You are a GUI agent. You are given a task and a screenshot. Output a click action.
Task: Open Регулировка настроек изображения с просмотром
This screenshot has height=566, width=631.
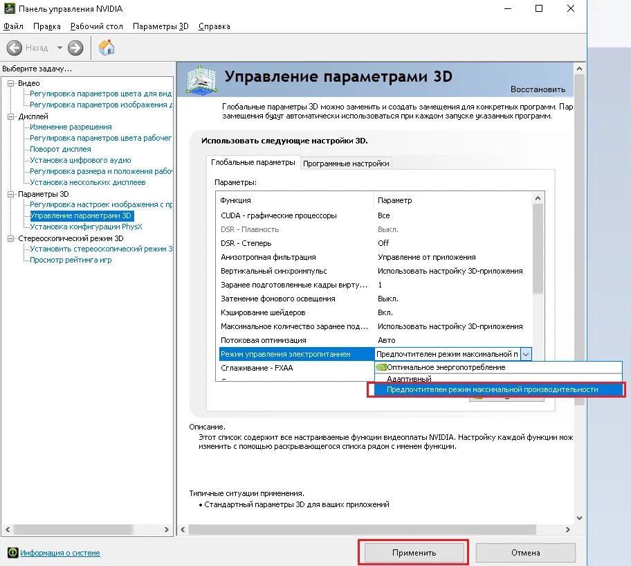tap(100, 204)
